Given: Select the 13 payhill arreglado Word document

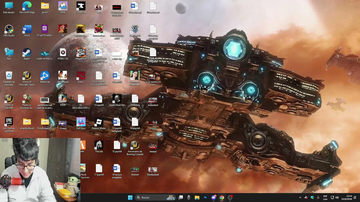Looking at the screenshot, I should point(117,125).
